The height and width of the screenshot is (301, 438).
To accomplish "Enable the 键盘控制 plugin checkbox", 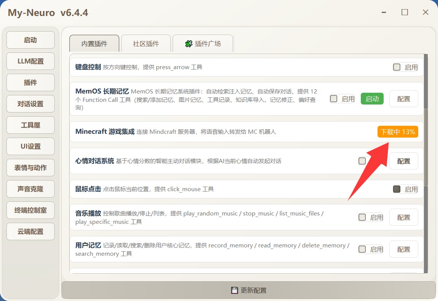I will pos(397,67).
